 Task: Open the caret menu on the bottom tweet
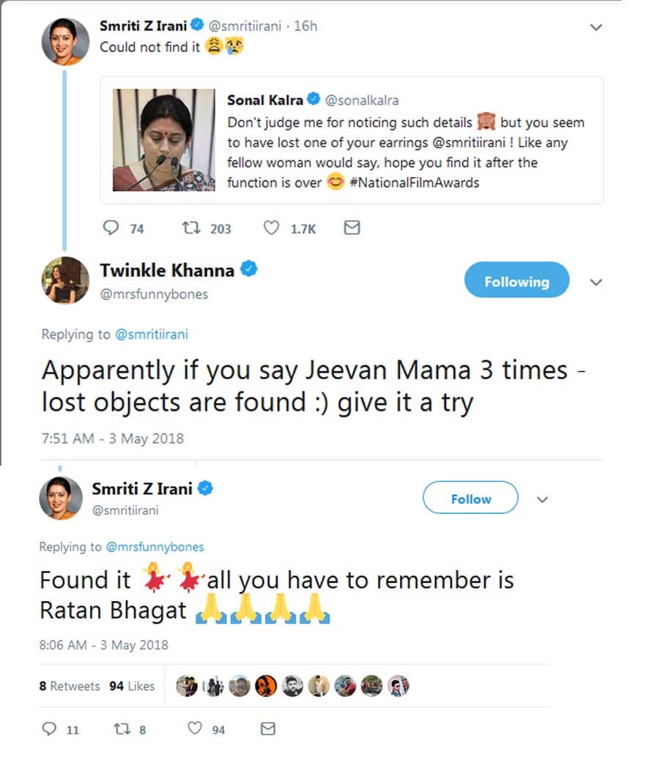tap(542, 499)
